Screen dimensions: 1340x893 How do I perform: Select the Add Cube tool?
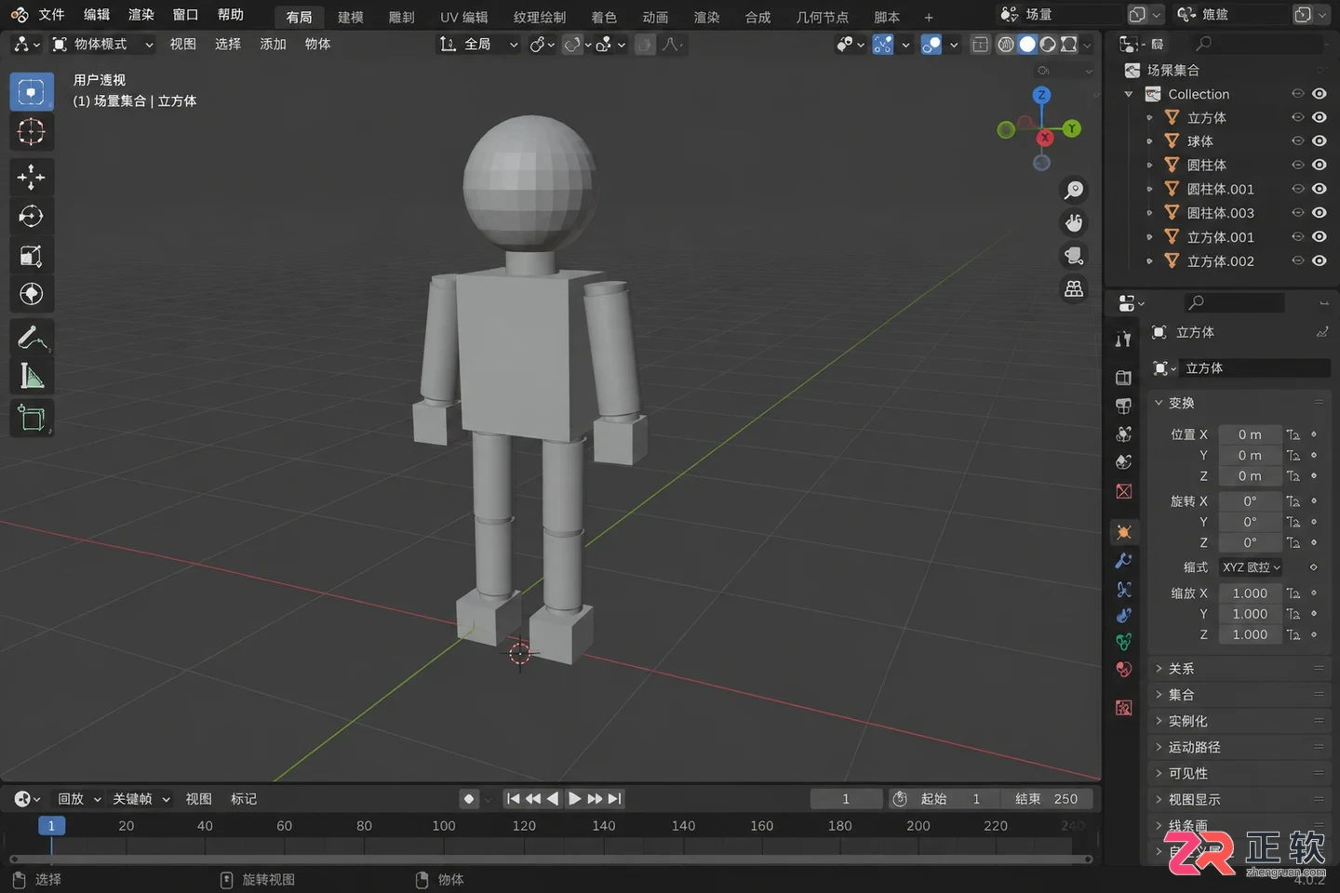pos(31,419)
